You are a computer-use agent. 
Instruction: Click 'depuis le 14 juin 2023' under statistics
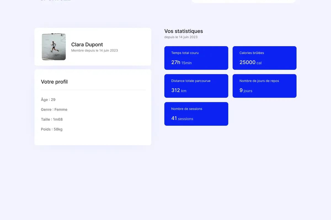pyautogui.click(x=181, y=37)
